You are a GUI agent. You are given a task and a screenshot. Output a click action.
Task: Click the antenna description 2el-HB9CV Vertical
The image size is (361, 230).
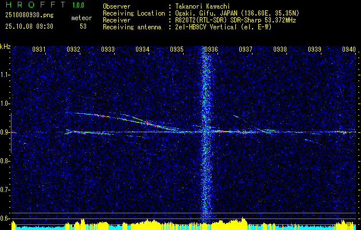tap(206, 27)
